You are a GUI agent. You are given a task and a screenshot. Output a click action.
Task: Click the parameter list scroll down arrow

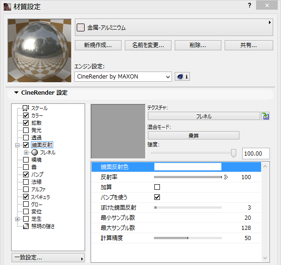tap(265, 258)
